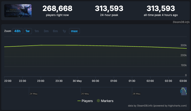Click 26 May in the navigator timeline

click(x=85, y=94)
